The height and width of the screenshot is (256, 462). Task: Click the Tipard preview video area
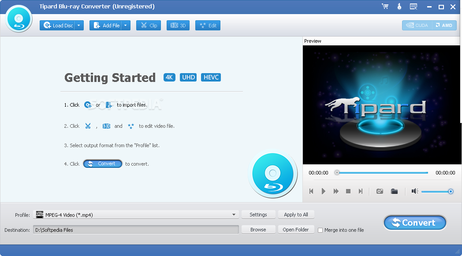pos(382,105)
